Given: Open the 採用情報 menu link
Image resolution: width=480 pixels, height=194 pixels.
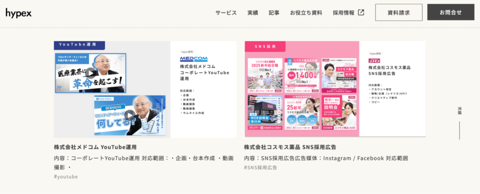Looking at the screenshot, I should click(344, 13).
